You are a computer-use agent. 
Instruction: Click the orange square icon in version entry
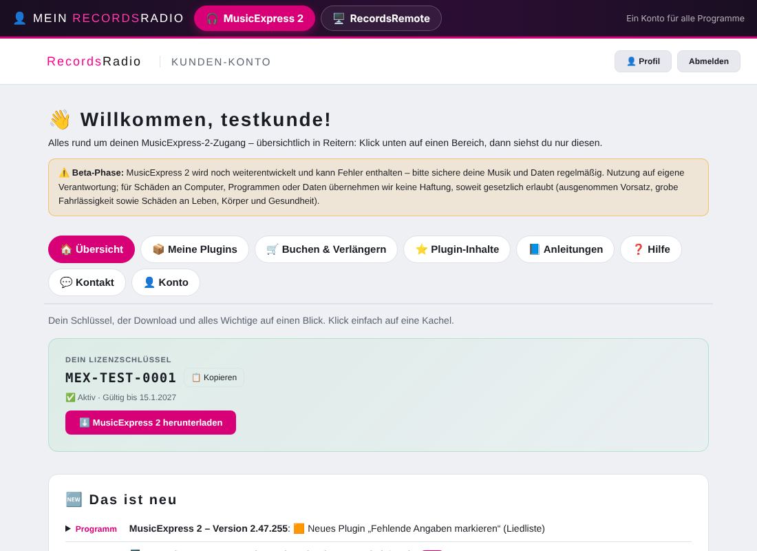click(299, 528)
